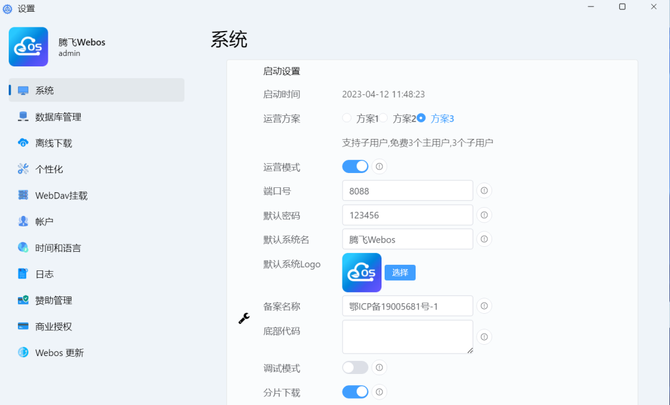Click the 个性化 tools icon

coord(23,169)
